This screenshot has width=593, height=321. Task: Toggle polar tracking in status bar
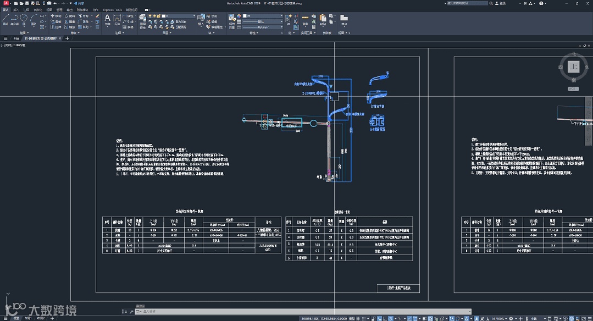coord(391,318)
